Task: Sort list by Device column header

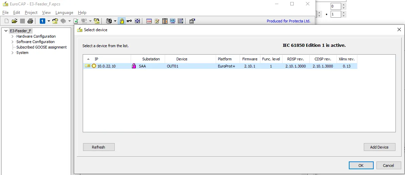Action: [190, 59]
